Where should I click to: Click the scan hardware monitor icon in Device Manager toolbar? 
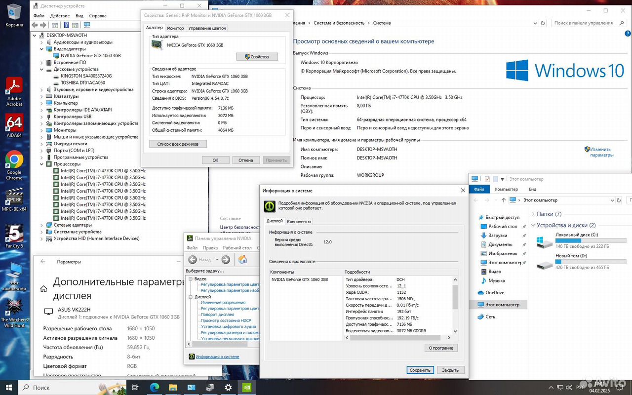(87, 25)
